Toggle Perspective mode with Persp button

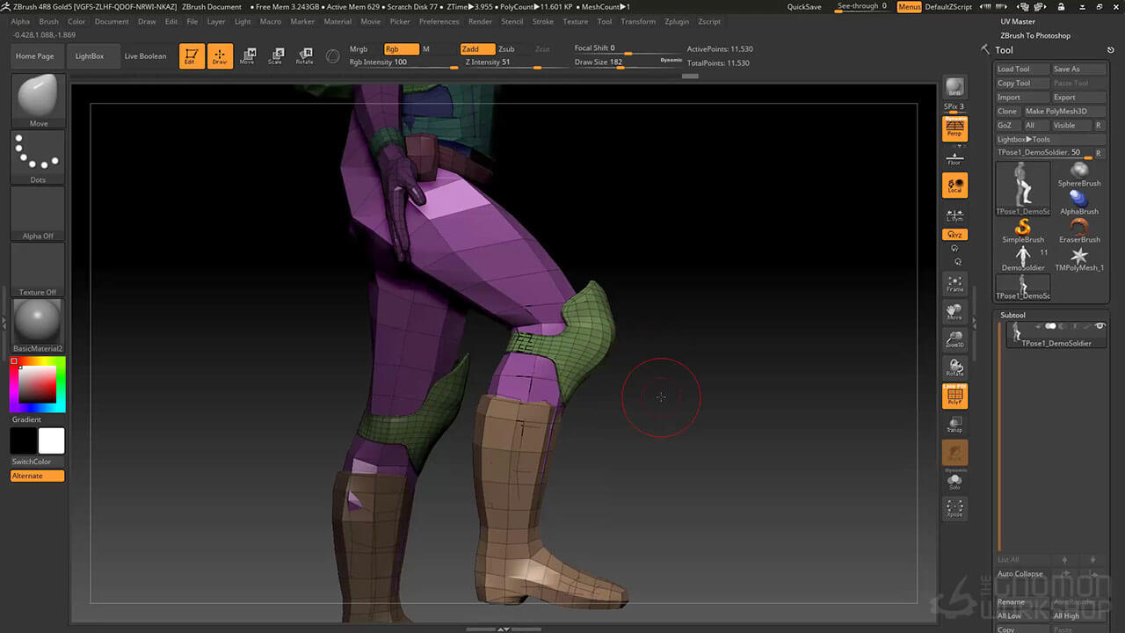954,129
